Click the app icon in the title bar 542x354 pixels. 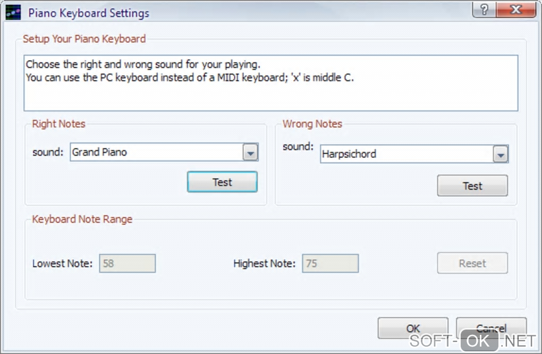tap(13, 12)
